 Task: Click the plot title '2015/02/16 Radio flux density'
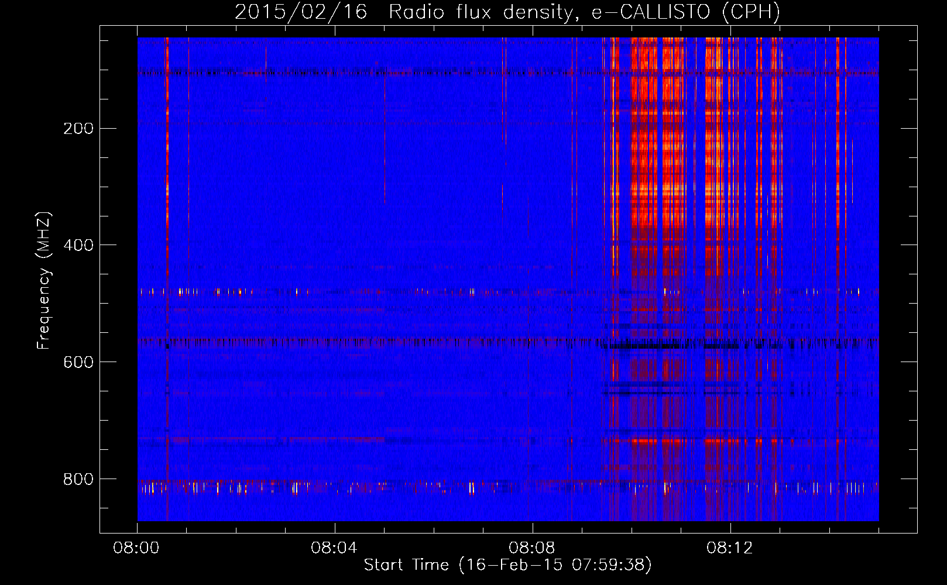(507, 12)
